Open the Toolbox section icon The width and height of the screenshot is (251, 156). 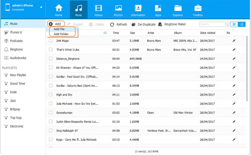click(x=198, y=8)
